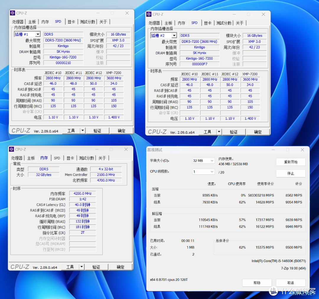Click CPU-Z app icon in top-left window title bar
The width and height of the screenshot is (319, 299).
(13, 13)
